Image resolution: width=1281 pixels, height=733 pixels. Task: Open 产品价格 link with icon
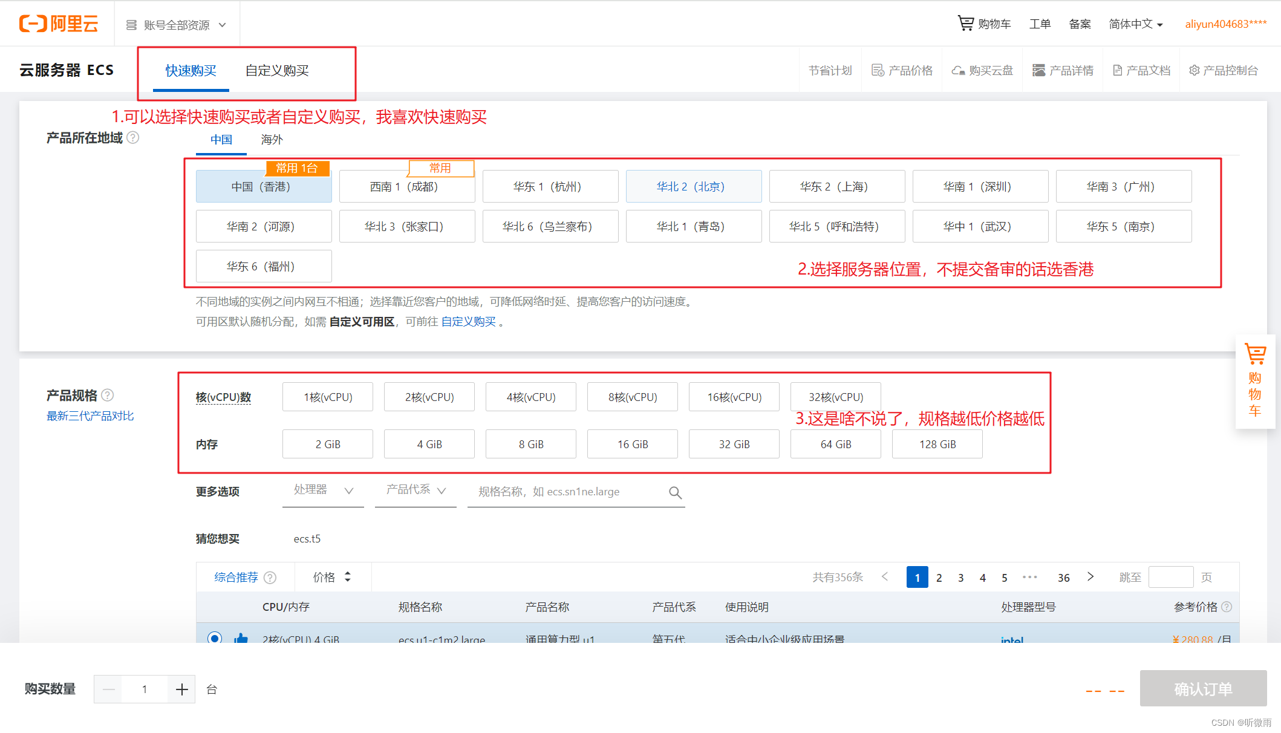tap(902, 70)
